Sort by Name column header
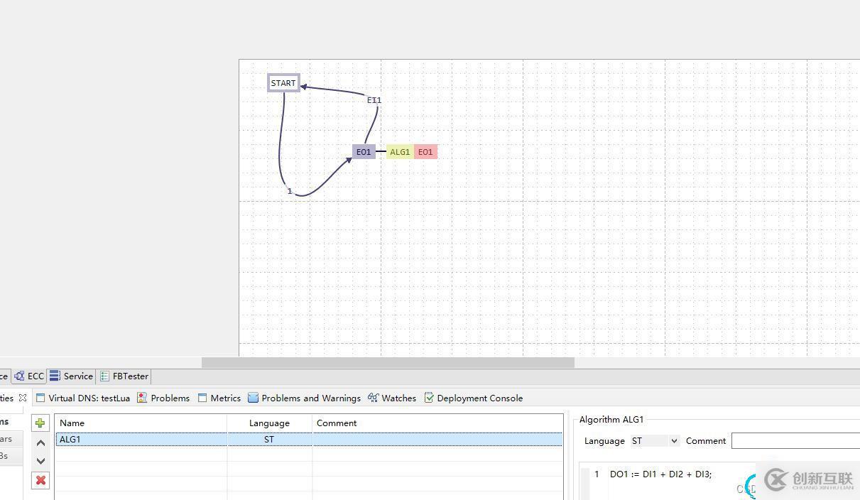860x500 pixels. point(141,423)
